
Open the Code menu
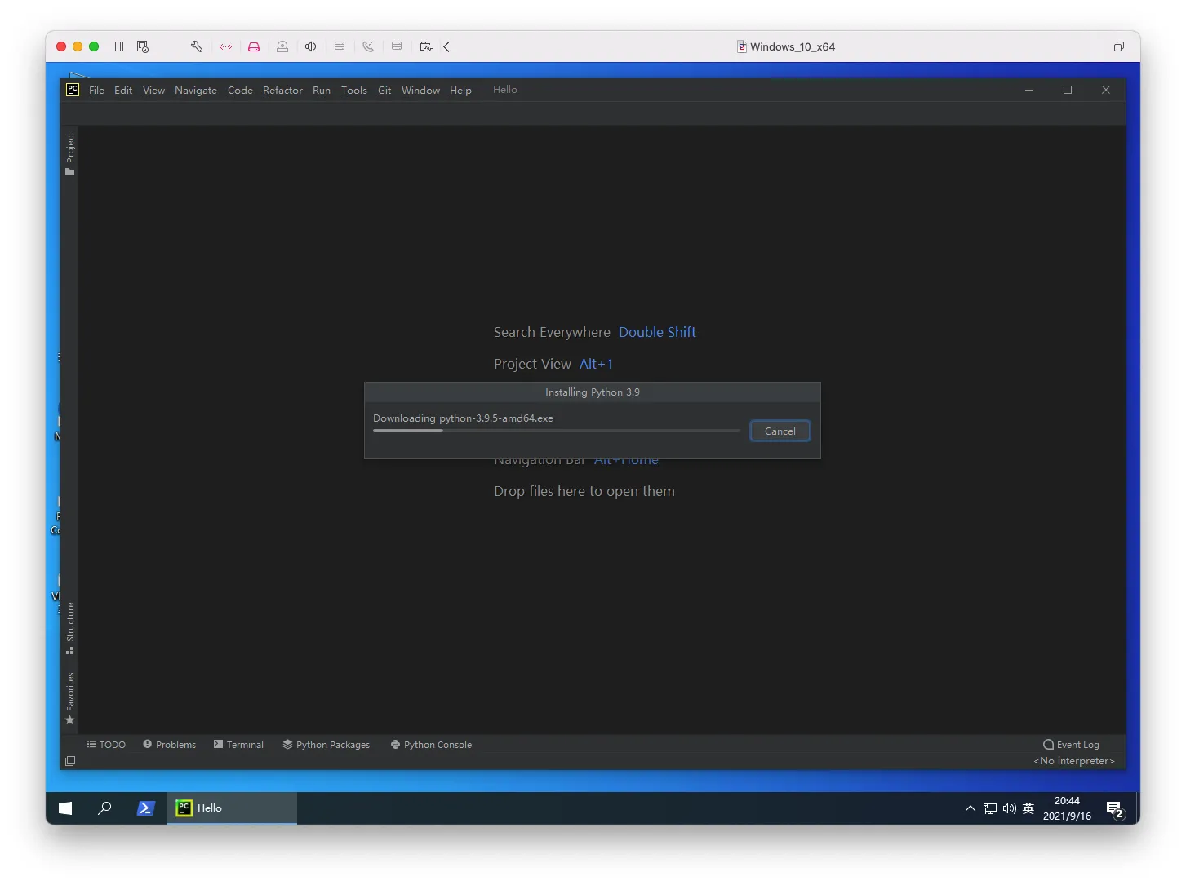pyautogui.click(x=240, y=91)
